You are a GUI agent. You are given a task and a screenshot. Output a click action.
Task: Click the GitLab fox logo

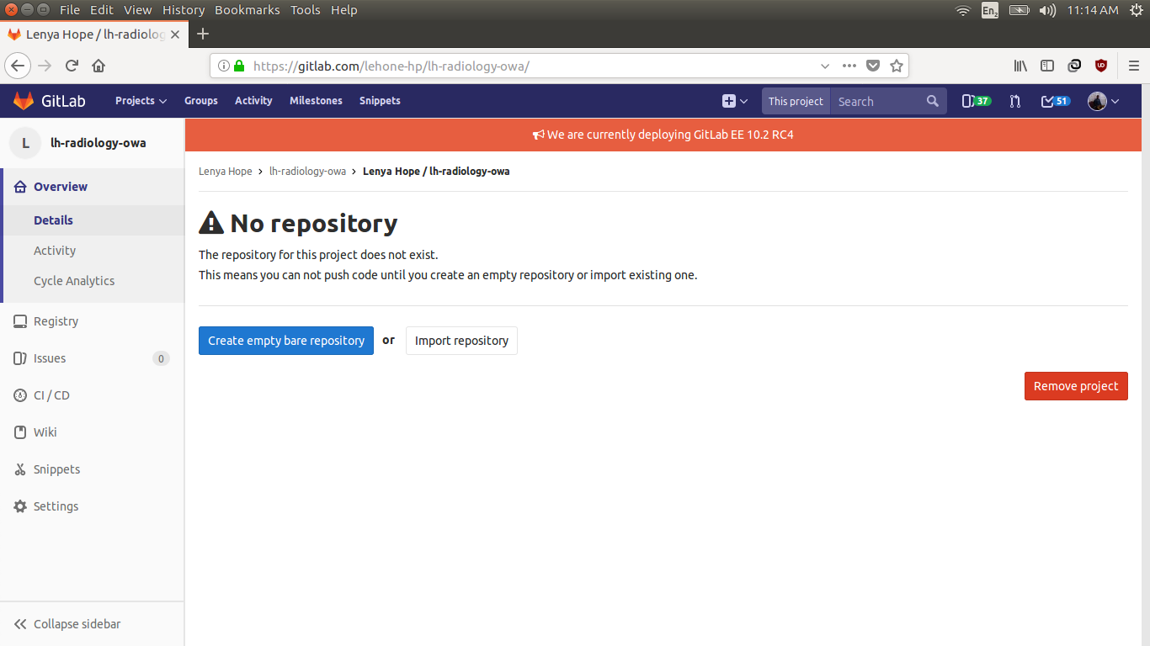point(24,101)
